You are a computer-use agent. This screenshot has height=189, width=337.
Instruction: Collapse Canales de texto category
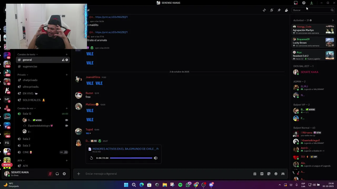coord(28,54)
